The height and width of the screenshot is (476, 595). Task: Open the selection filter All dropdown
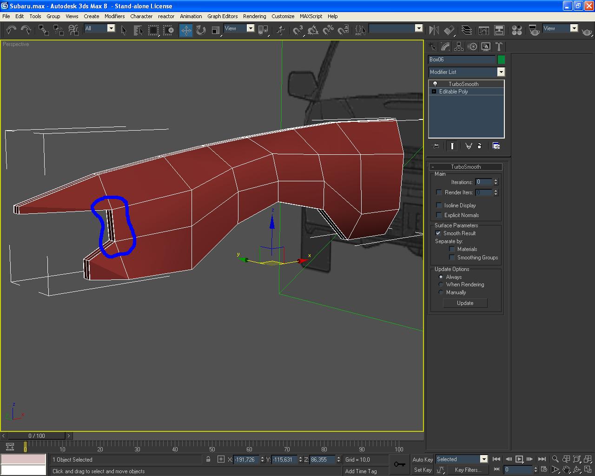coord(111,28)
